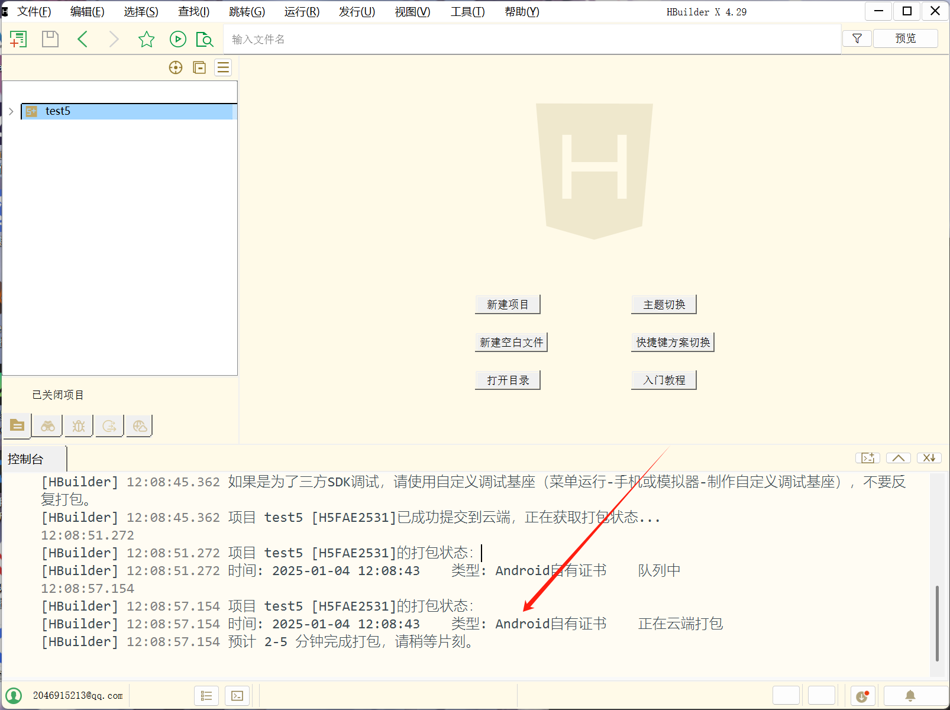This screenshot has height=710, width=950.
Task: Click the new file toolbar icon
Action: point(18,39)
